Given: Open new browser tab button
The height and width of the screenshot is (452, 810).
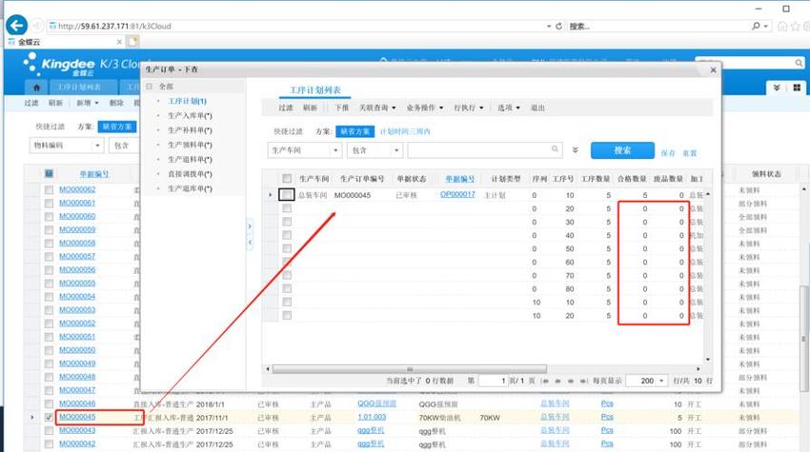Looking at the screenshot, I should (132, 41).
